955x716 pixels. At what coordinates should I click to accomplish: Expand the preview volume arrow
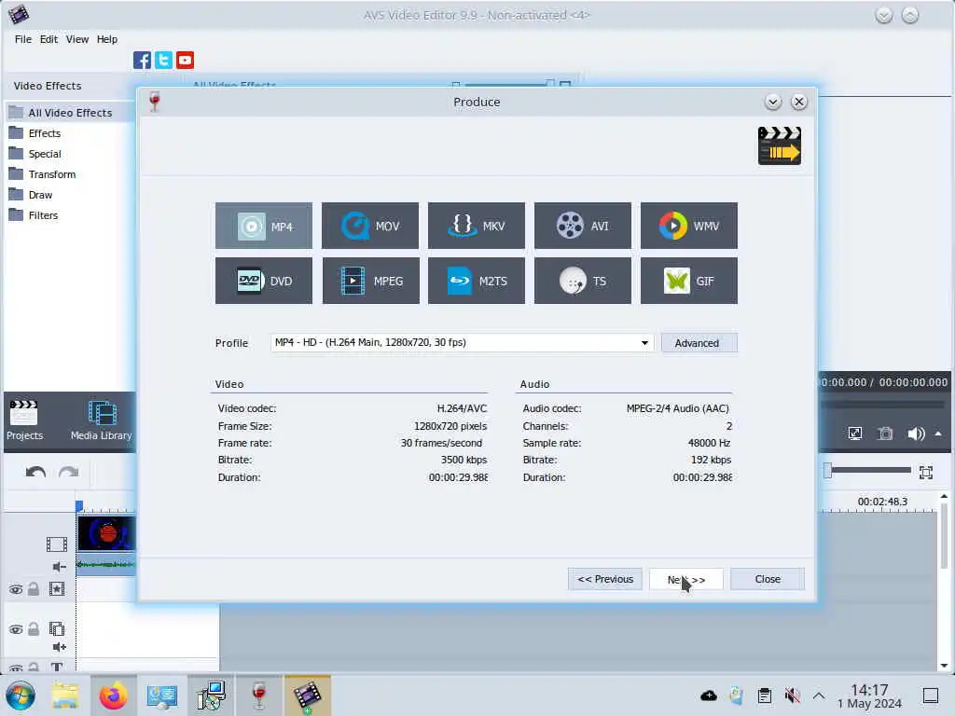[x=938, y=434]
